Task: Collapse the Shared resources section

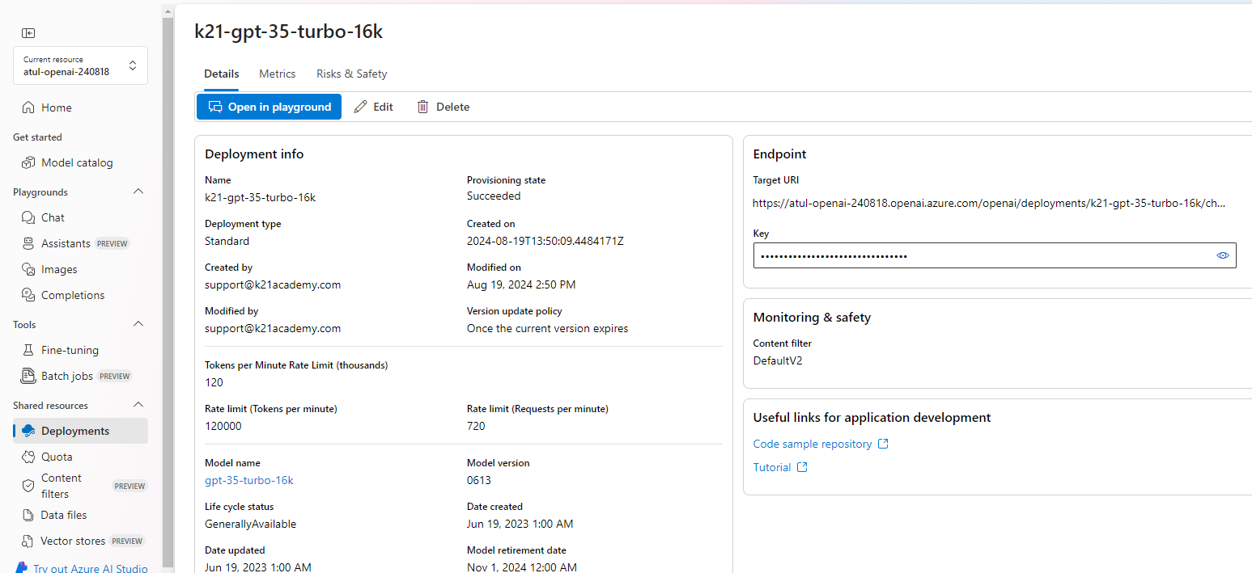Action: (x=138, y=405)
